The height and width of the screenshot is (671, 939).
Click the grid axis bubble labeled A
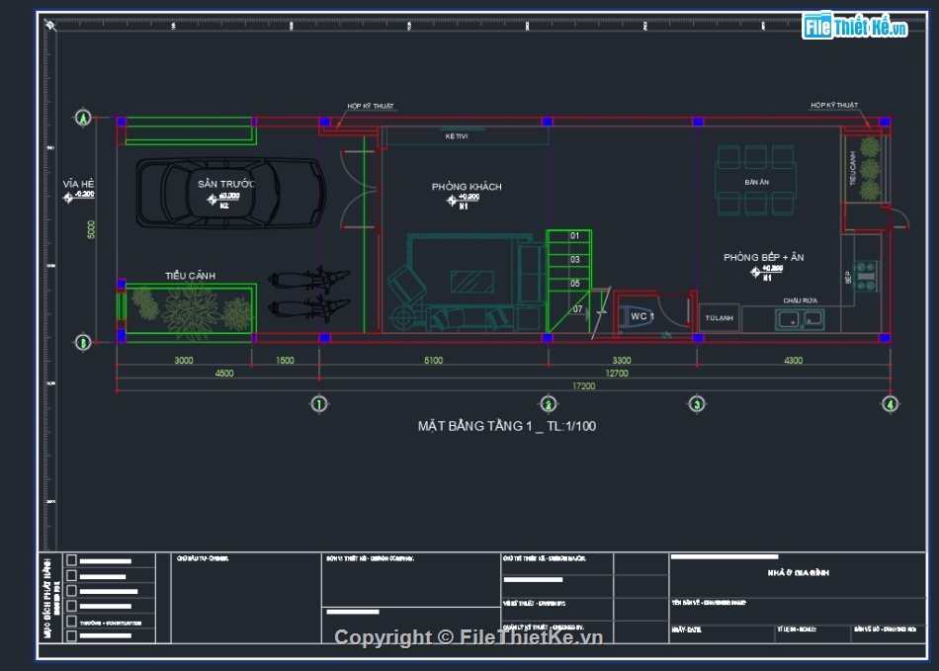coord(84,119)
